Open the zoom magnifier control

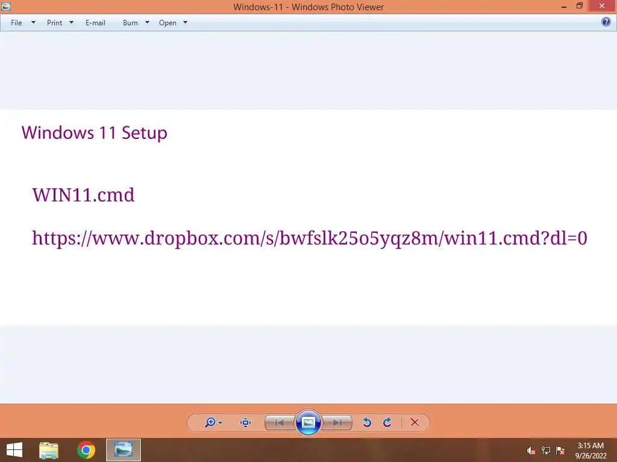point(210,422)
